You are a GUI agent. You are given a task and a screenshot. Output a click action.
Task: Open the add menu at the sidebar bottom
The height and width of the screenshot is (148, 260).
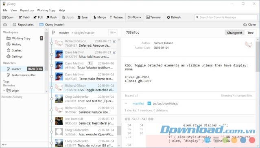click(x=4, y=145)
